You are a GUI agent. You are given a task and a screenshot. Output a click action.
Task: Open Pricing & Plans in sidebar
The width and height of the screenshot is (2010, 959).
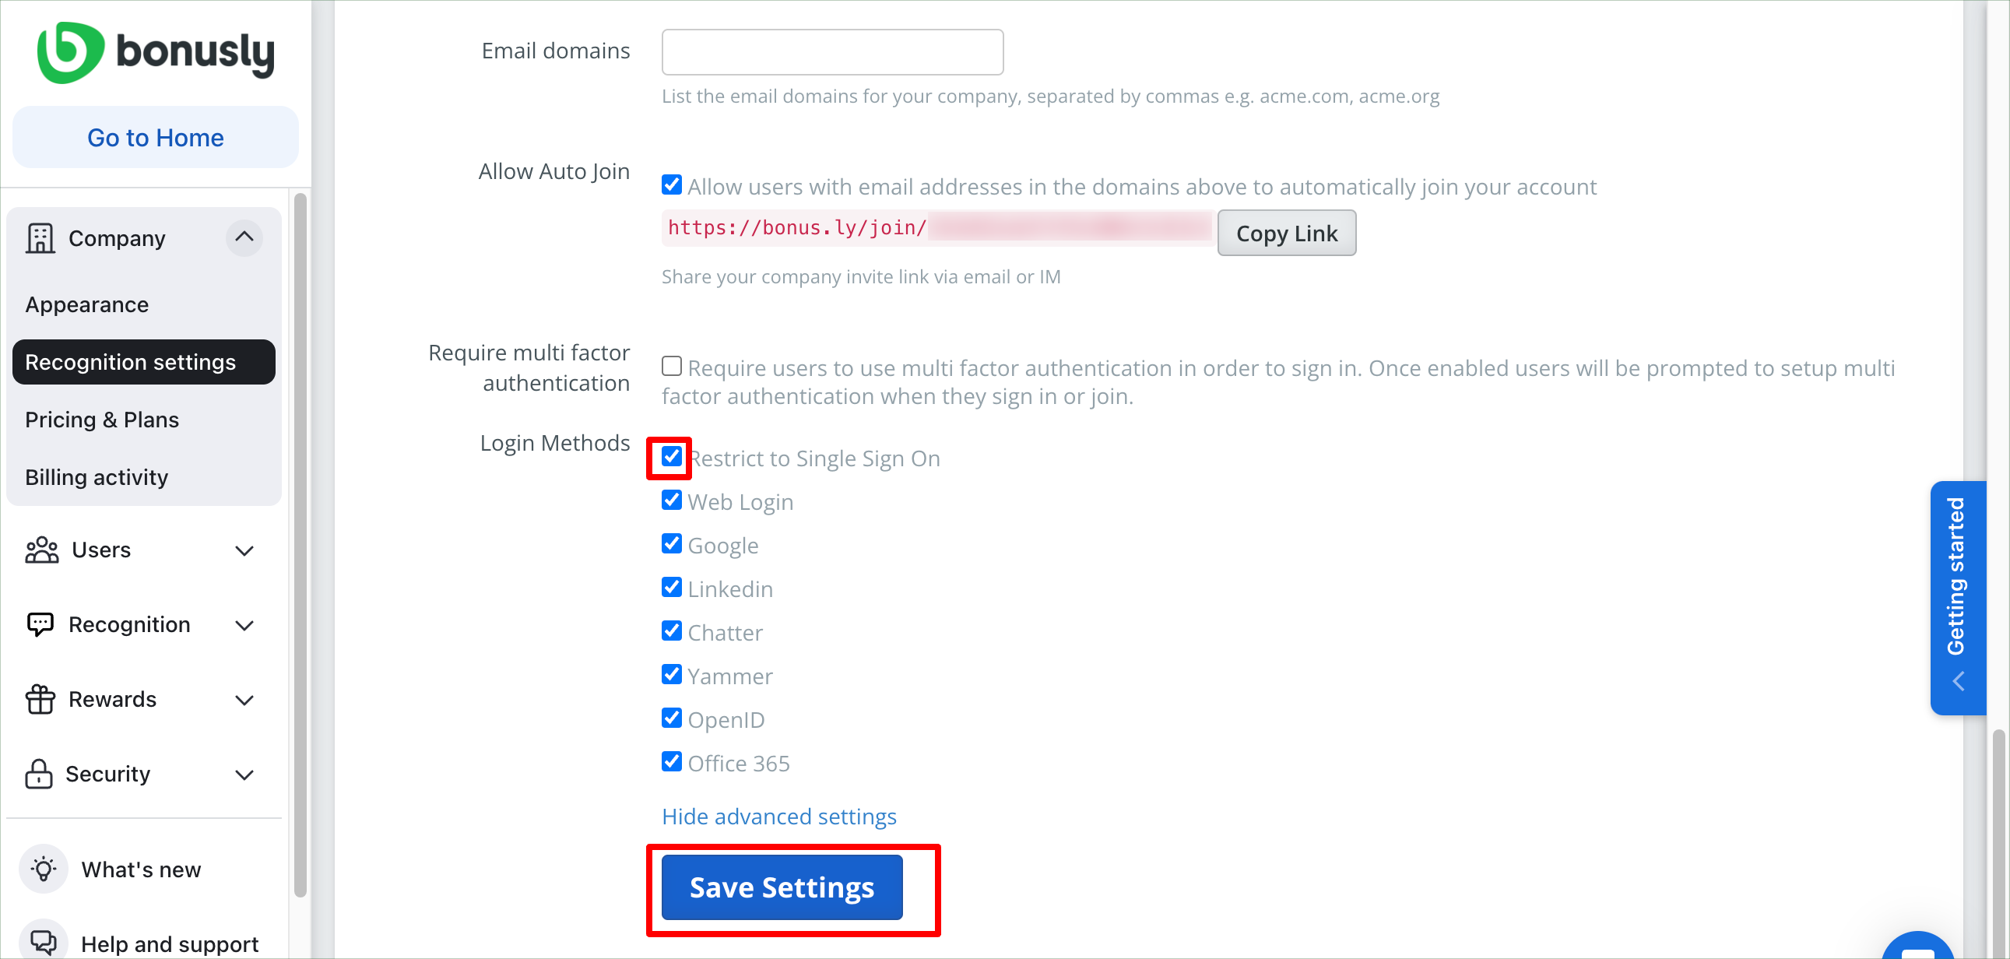click(102, 420)
